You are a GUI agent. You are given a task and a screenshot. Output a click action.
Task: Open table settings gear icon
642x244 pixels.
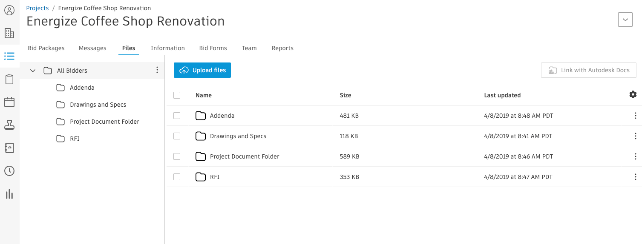click(633, 94)
